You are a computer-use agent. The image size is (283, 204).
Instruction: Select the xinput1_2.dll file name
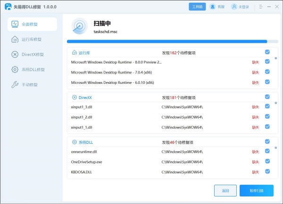click(x=82, y=117)
